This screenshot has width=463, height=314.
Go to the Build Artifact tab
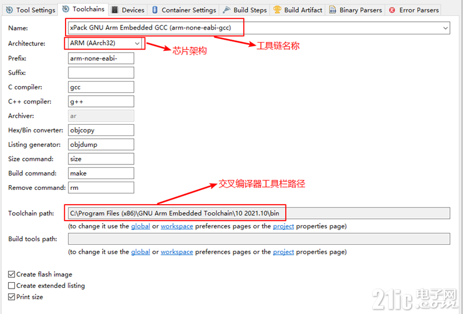coord(298,10)
